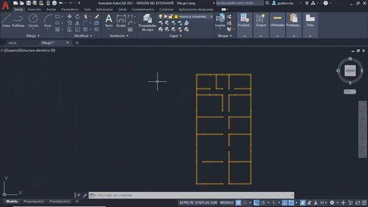
Task: Open the Círculo options dropdown arrow
Action: click(33, 29)
